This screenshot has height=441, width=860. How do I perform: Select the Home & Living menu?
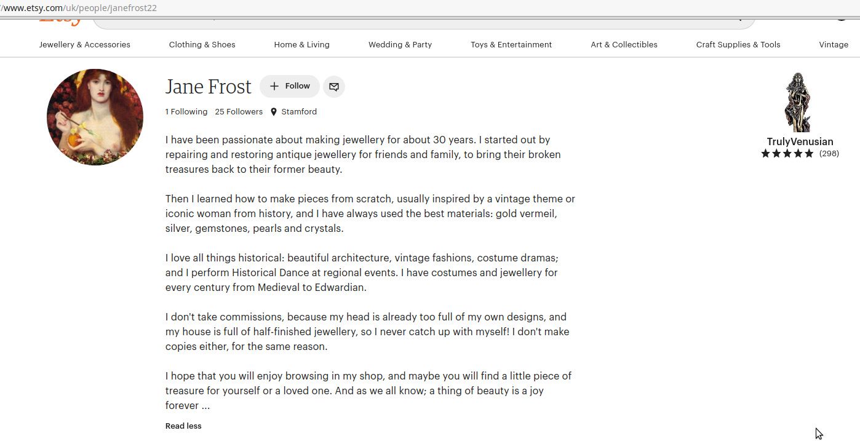(x=302, y=44)
